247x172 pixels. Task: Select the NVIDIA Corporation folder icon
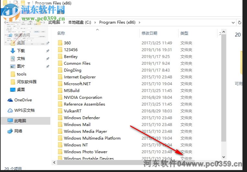tap(60, 97)
